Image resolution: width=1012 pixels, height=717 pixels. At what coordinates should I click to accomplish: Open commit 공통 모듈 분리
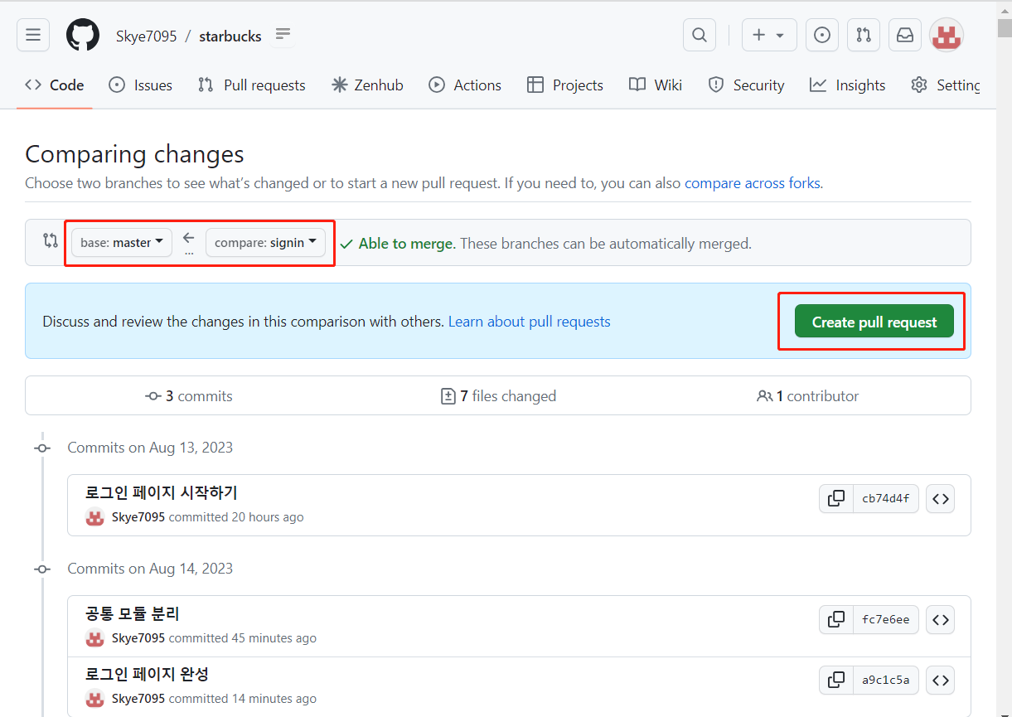[x=133, y=613]
